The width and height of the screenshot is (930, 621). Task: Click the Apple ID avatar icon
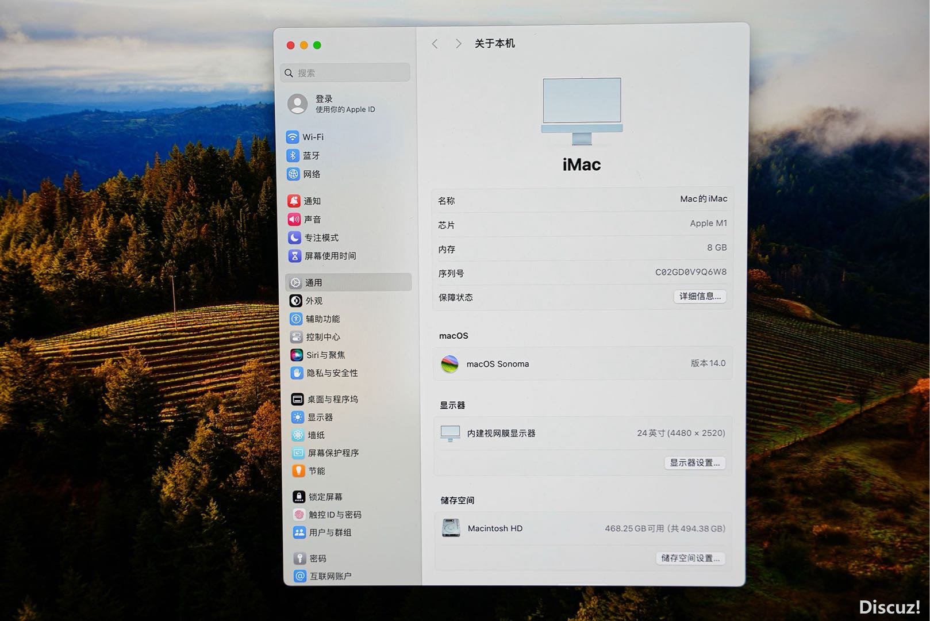[298, 103]
